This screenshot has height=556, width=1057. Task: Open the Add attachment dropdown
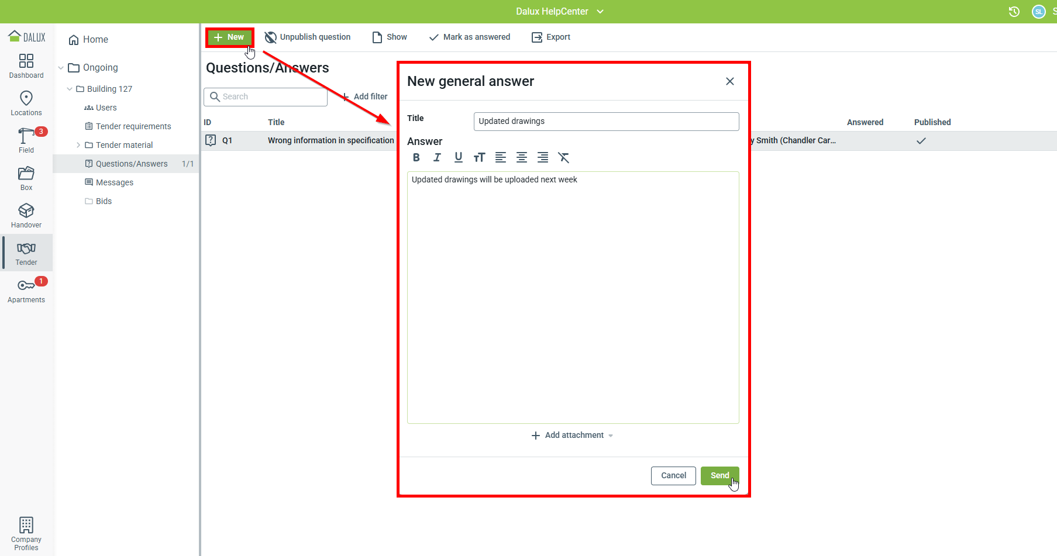pyautogui.click(x=573, y=435)
